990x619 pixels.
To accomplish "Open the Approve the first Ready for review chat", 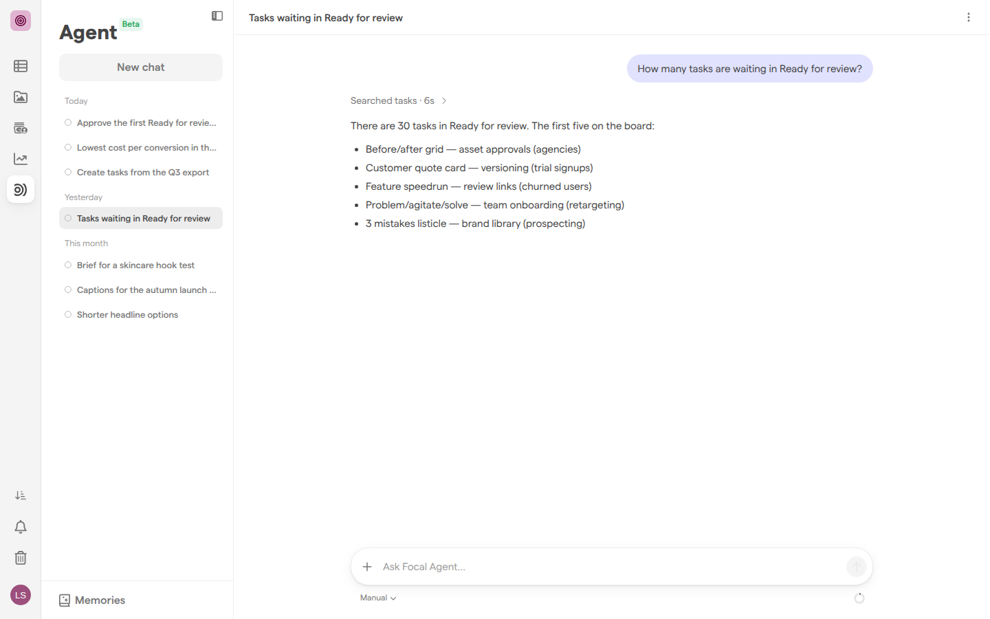I will [x=141, y=123].
